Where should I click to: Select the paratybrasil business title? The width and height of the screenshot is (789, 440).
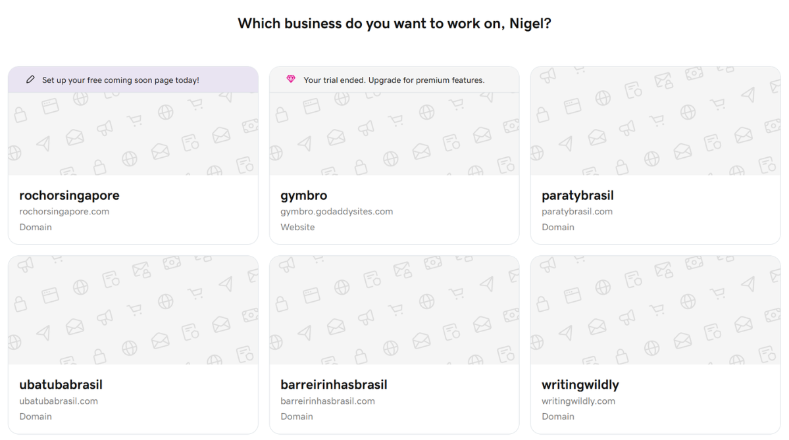point(577,195)
